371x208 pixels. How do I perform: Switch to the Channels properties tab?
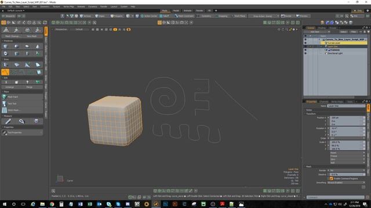click(x=324, y=102)
